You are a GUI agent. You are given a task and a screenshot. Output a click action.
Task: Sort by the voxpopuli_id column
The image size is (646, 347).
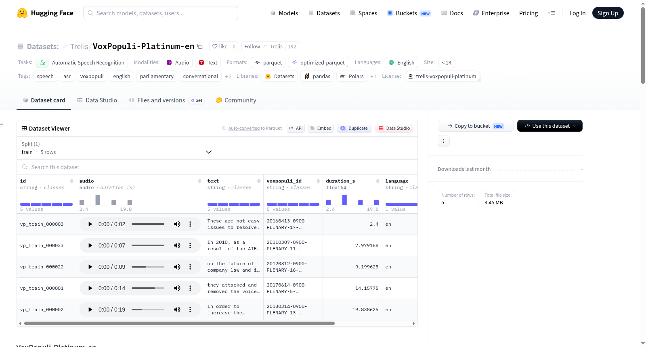[318, 181]
